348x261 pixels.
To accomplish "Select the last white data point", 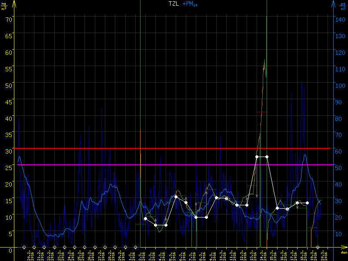I will (308, 203).
